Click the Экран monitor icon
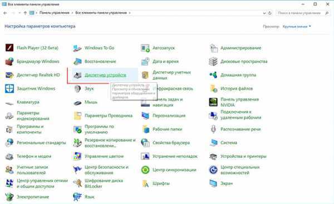The height and width of the screenshot is (204, 334). 213,183
